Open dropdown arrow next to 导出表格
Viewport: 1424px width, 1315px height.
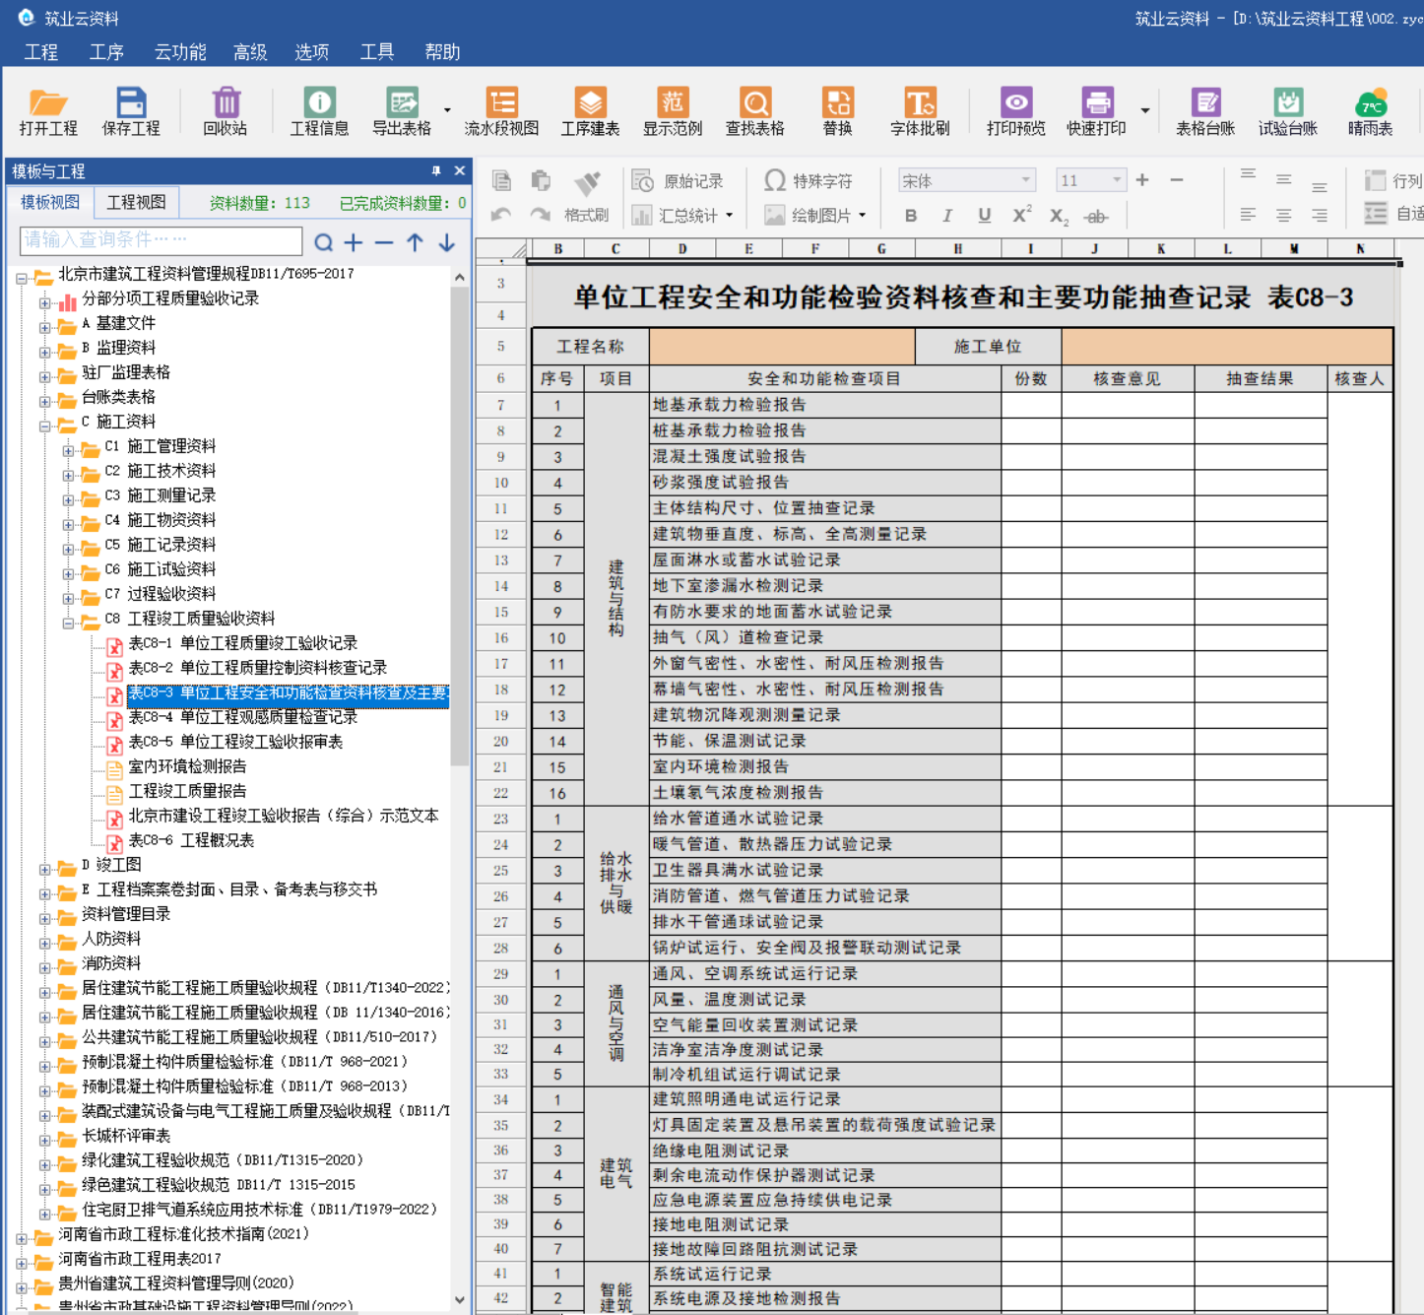tap(447, 110)
